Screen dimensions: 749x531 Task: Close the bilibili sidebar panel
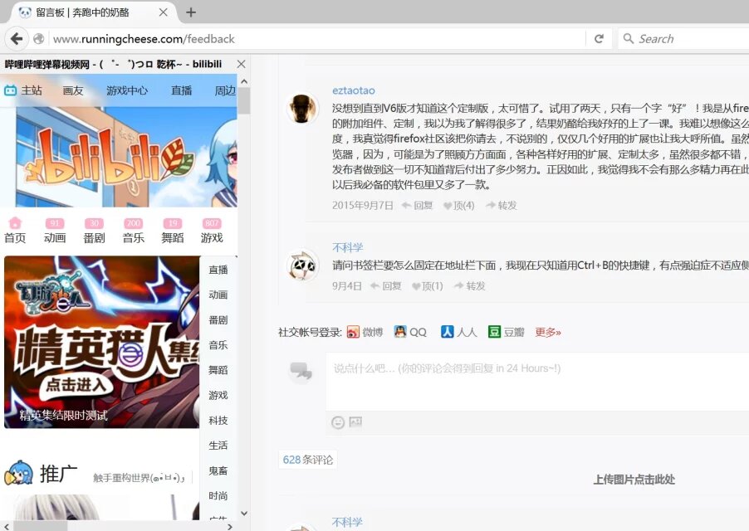pyautogui.click(x=241, y=64)
